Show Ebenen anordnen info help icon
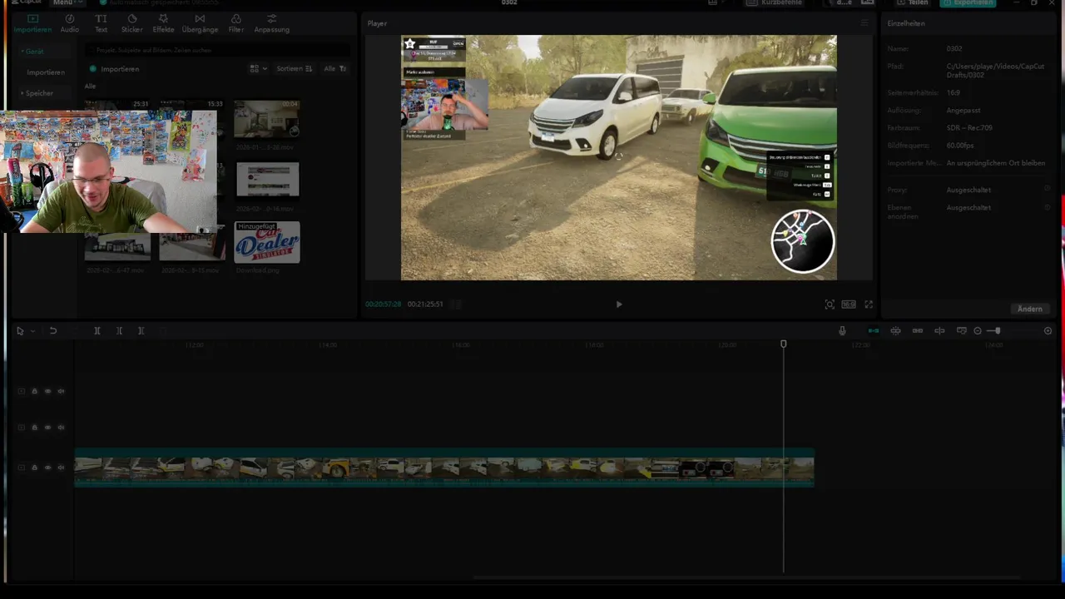Screen dimensions: 1065x599 click(x=1047, y=207)
